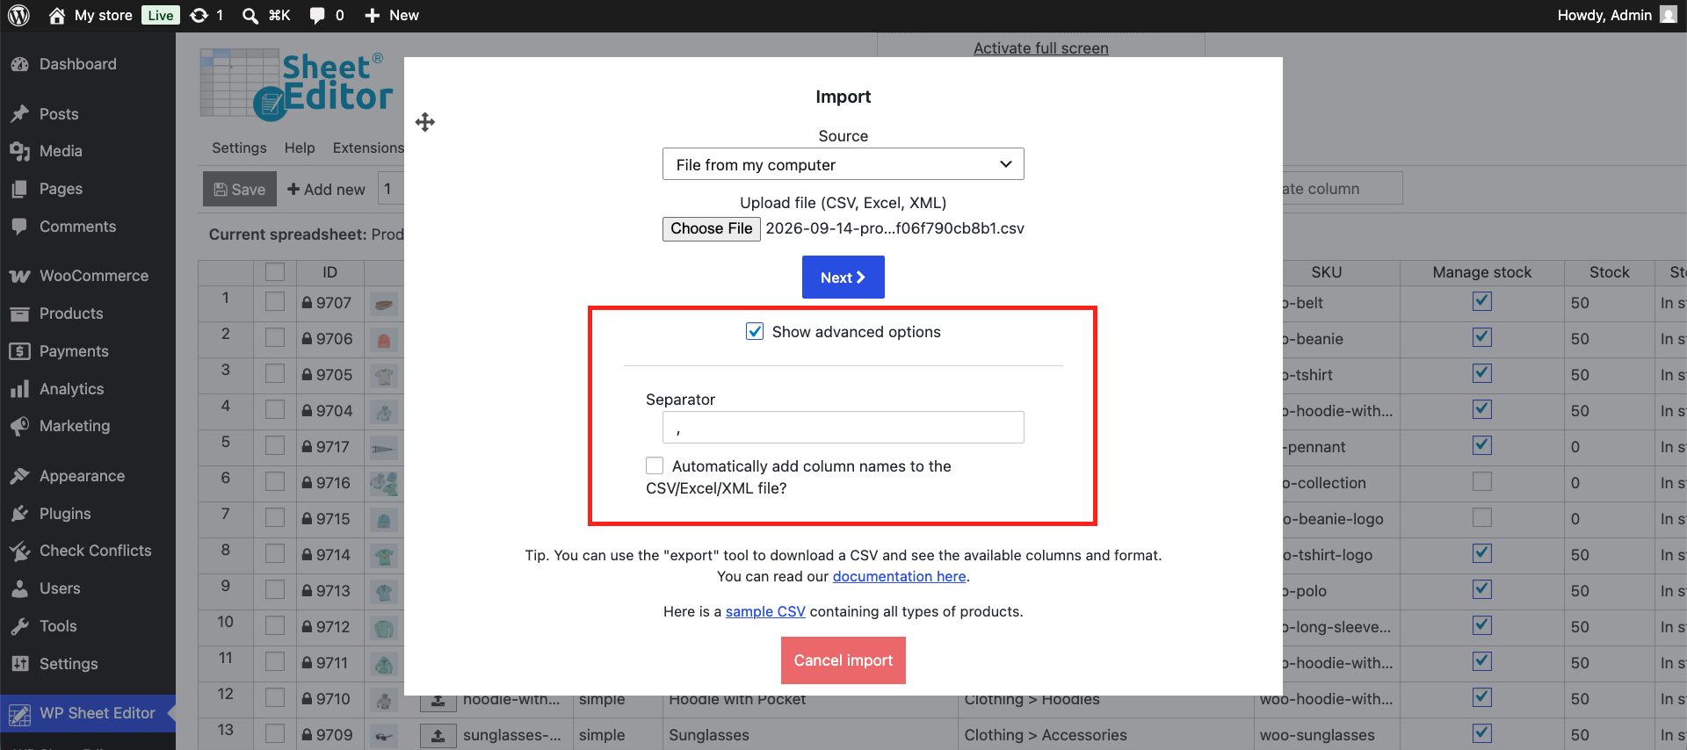Click the Payments sidebar icon
Viewport: 1687px width, 750px height.
click(x=19, y=351)
